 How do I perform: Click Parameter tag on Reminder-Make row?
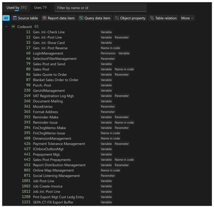point(122,117)
